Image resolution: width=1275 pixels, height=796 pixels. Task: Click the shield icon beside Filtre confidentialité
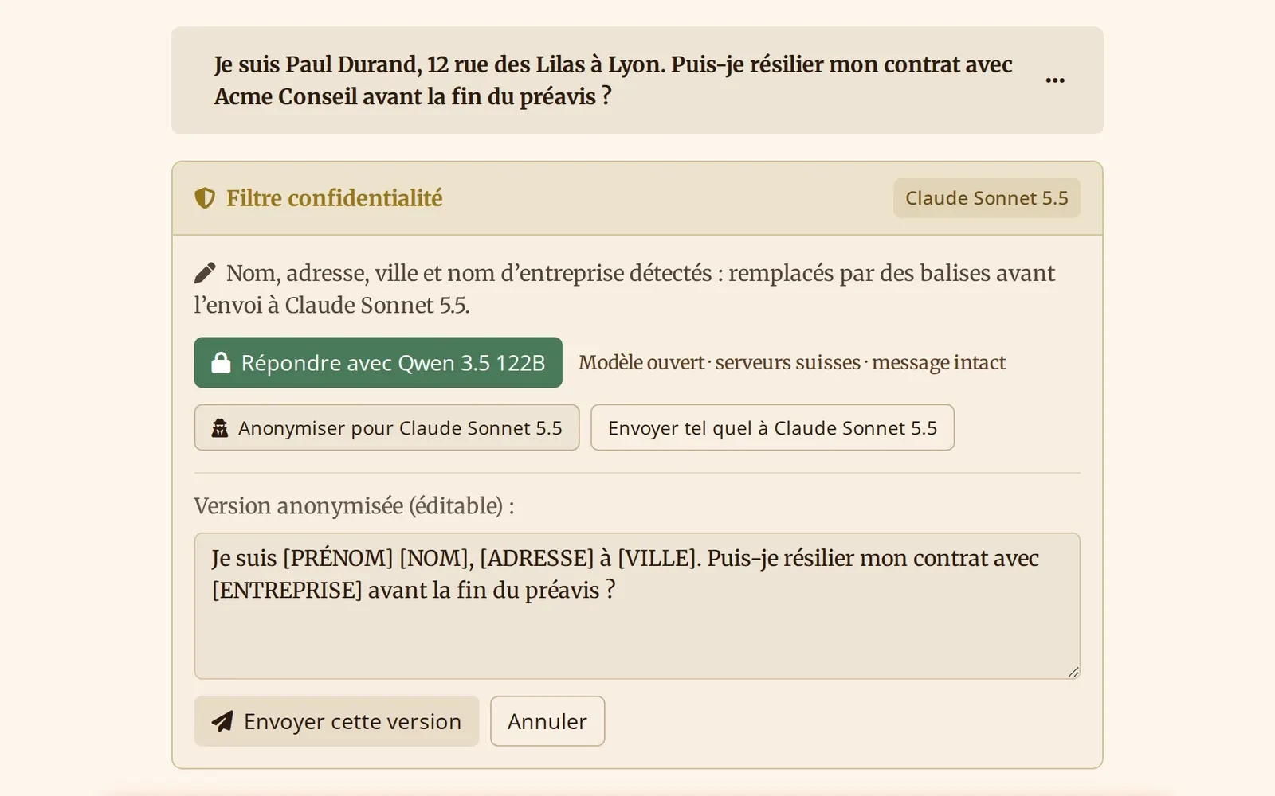[205, 198]
